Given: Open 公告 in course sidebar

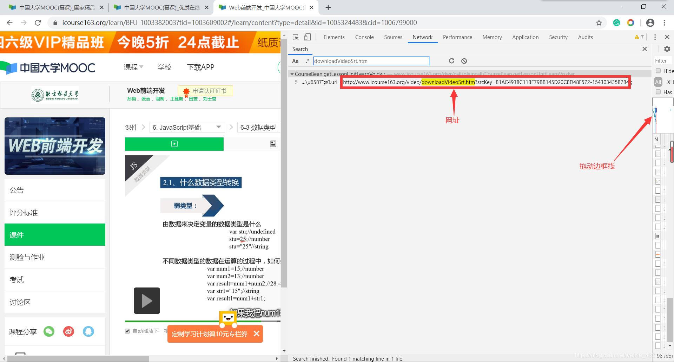Looking at the screenshot, I should pos(55,190).
